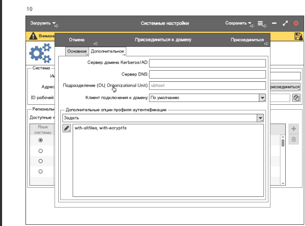
Task: Expand the 'По умолчанию' domain client dropdown
Action: (262, 98)
